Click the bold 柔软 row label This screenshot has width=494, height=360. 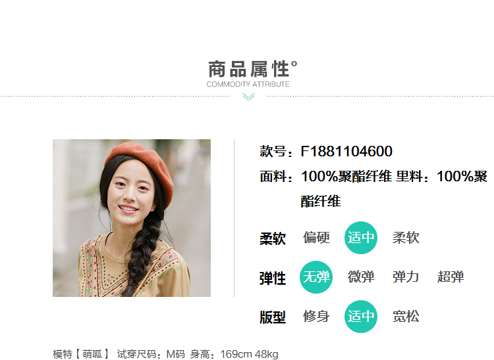tap(273, 238)
